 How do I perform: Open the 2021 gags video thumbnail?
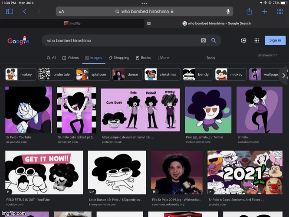point(245,172)
